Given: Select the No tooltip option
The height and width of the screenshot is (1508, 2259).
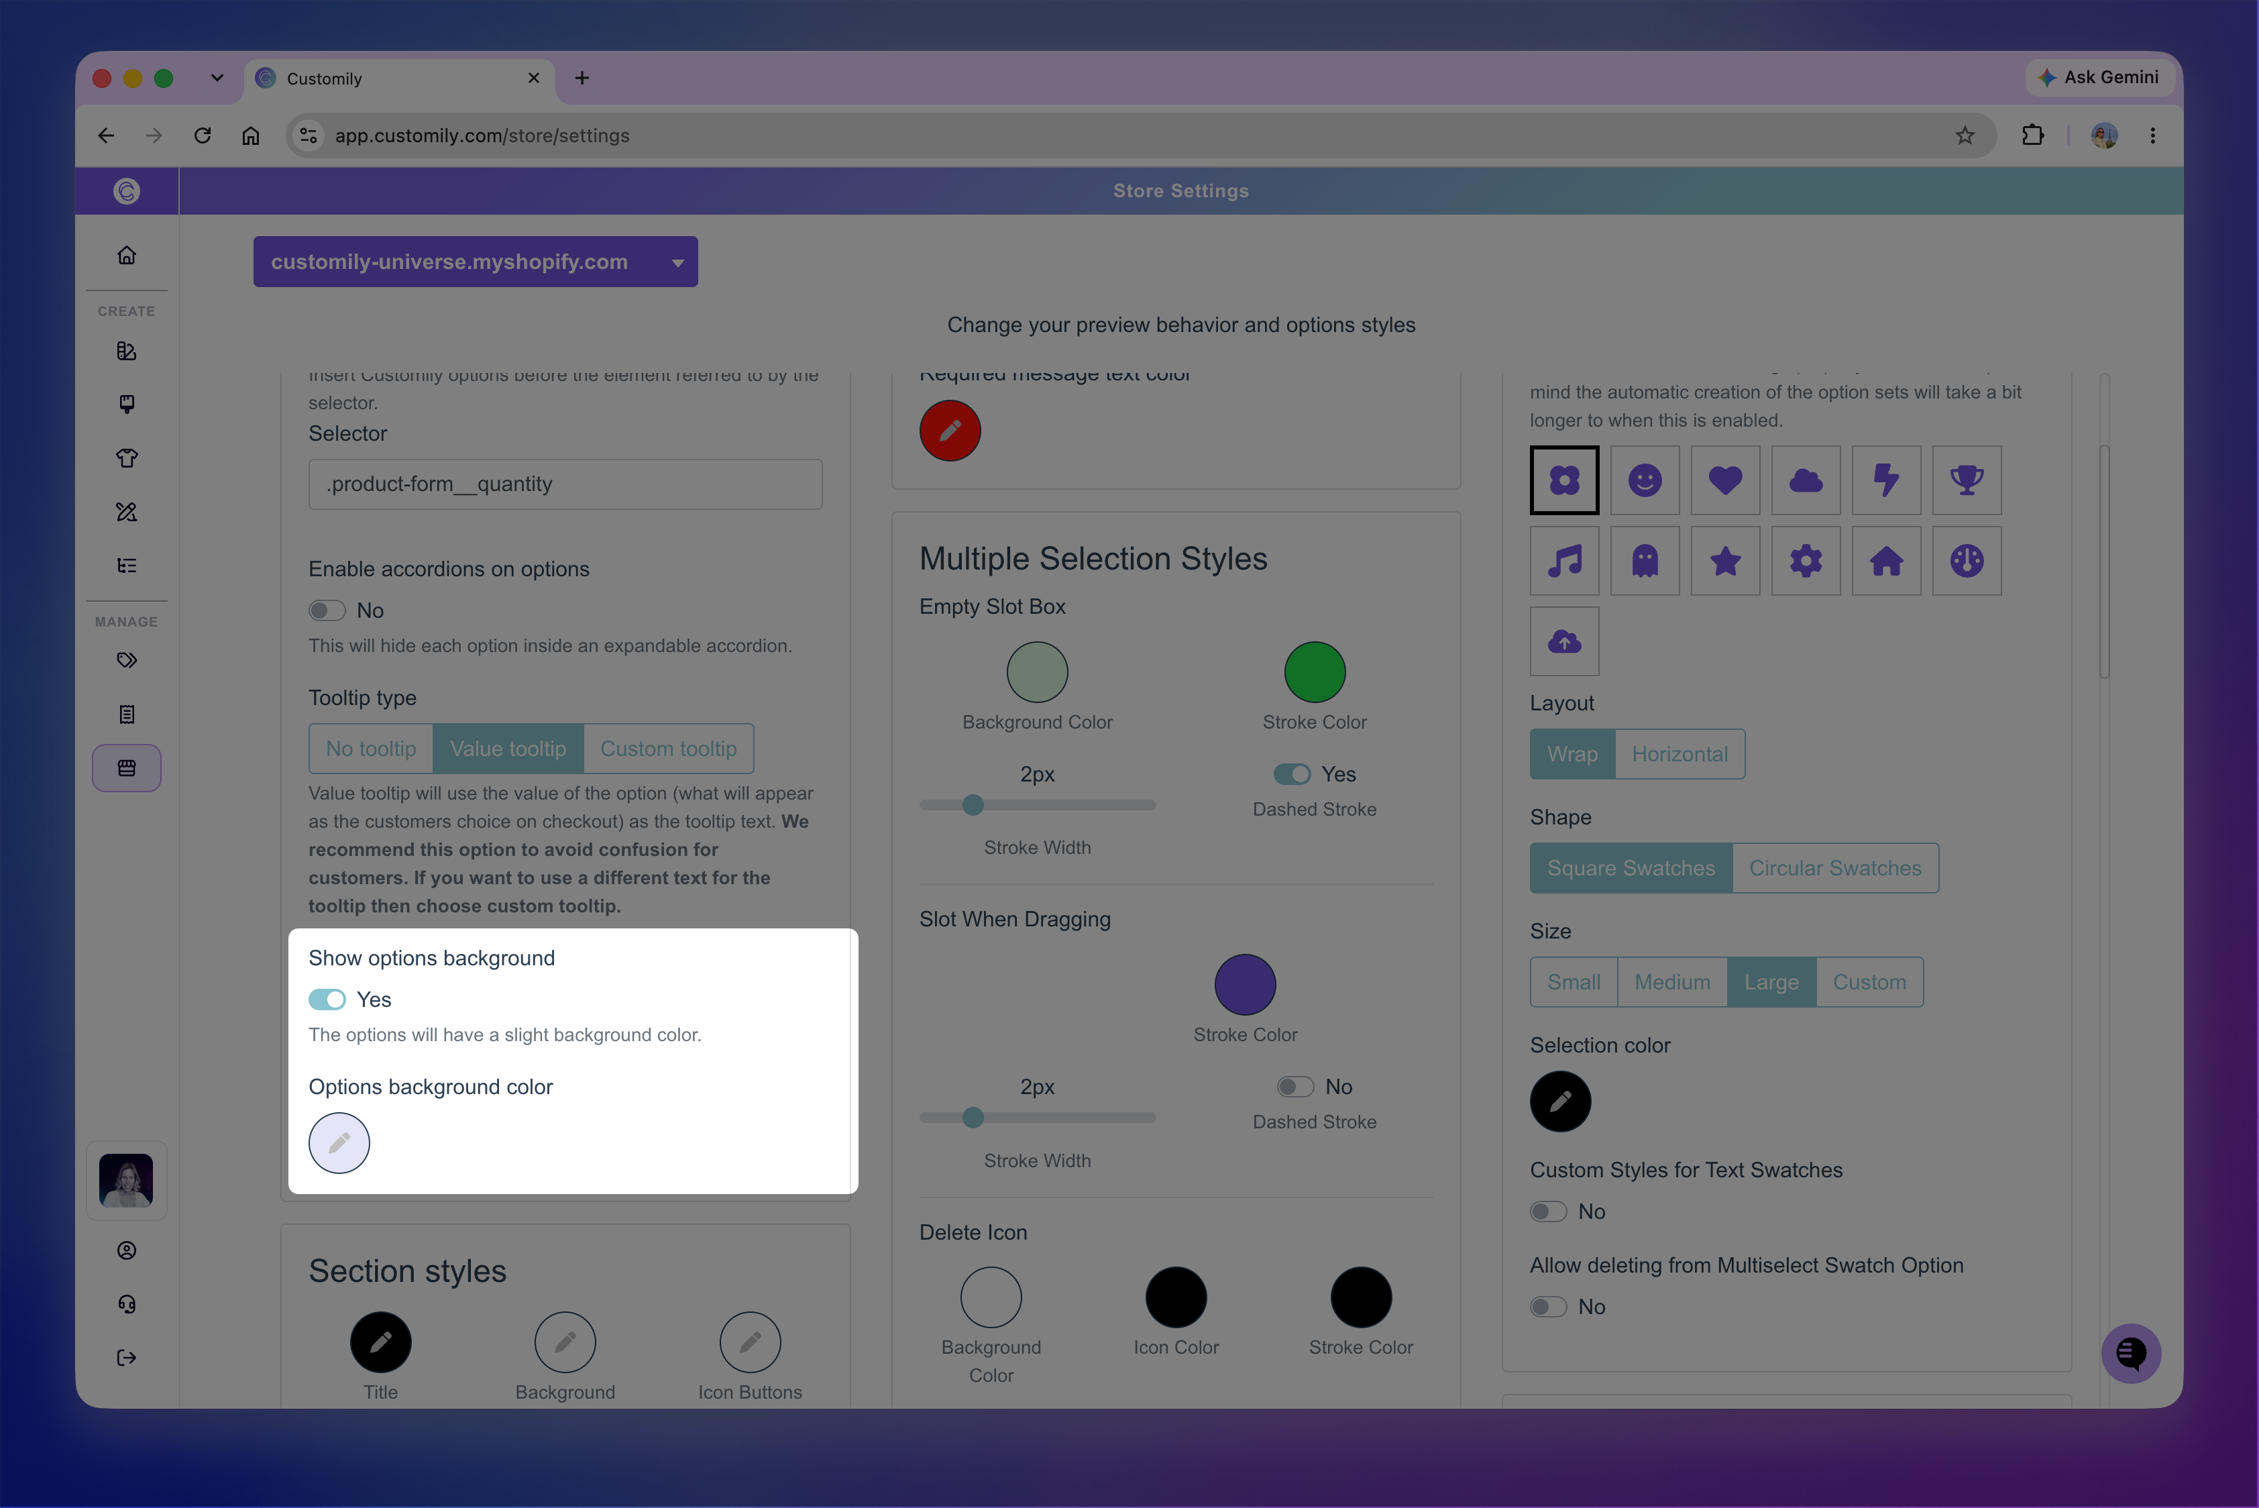Looking at the screenshot, I should click(371, 748).
